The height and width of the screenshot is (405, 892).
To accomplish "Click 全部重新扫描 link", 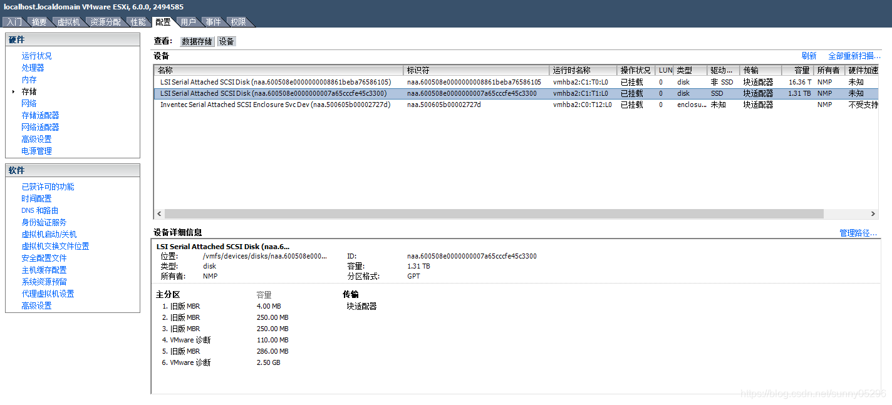I will point(854,56).
